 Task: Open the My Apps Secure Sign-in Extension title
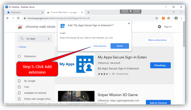122,57
